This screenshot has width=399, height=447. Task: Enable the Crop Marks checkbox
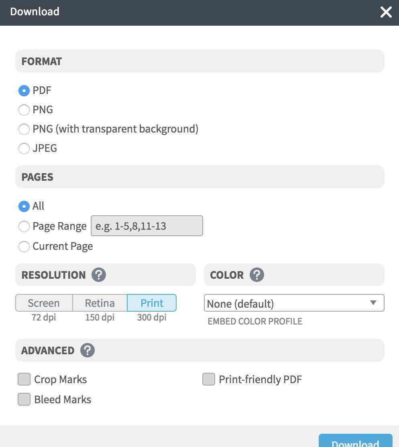coord(24,379)
